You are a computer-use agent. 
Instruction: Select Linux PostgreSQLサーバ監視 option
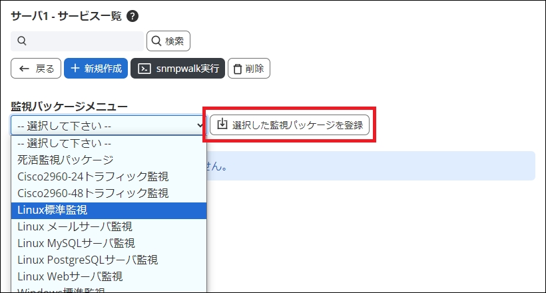[x=87, y=259]
